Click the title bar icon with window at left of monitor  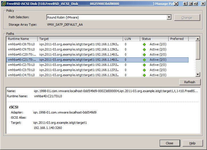(185, 4)
